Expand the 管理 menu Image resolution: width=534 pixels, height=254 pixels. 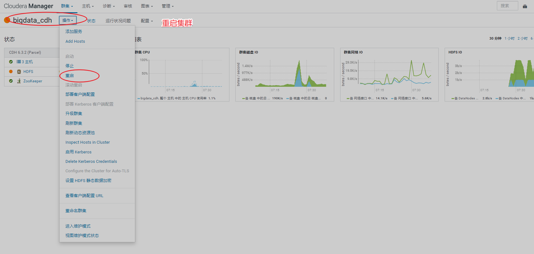168,6
